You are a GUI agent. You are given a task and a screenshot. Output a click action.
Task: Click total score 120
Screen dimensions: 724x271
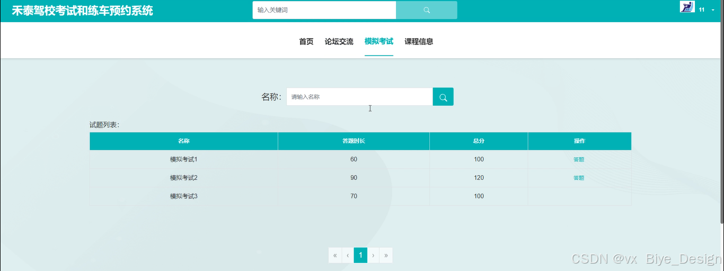pos(479,178)
